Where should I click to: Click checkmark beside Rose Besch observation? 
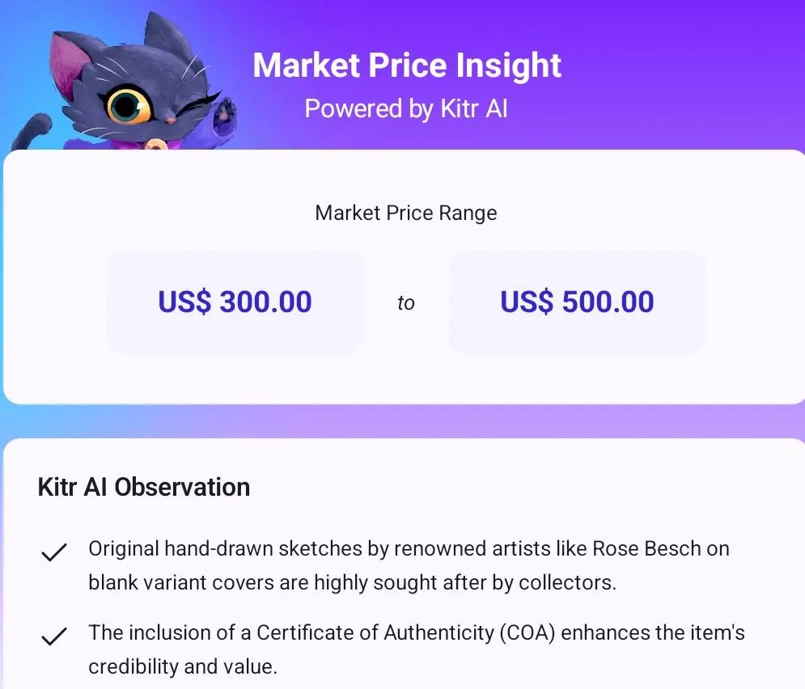click(x=53, y=553)
